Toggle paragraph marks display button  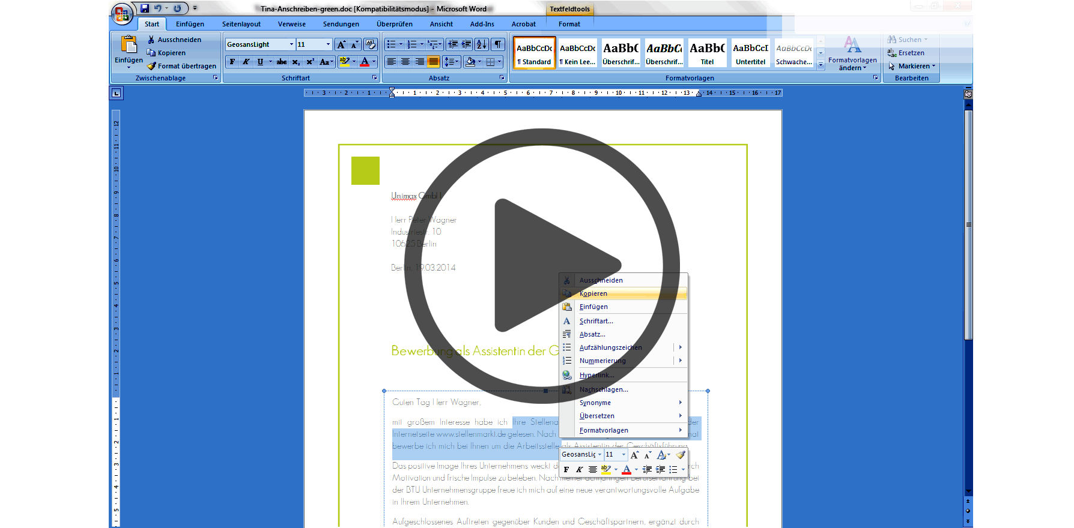(498, 44)
